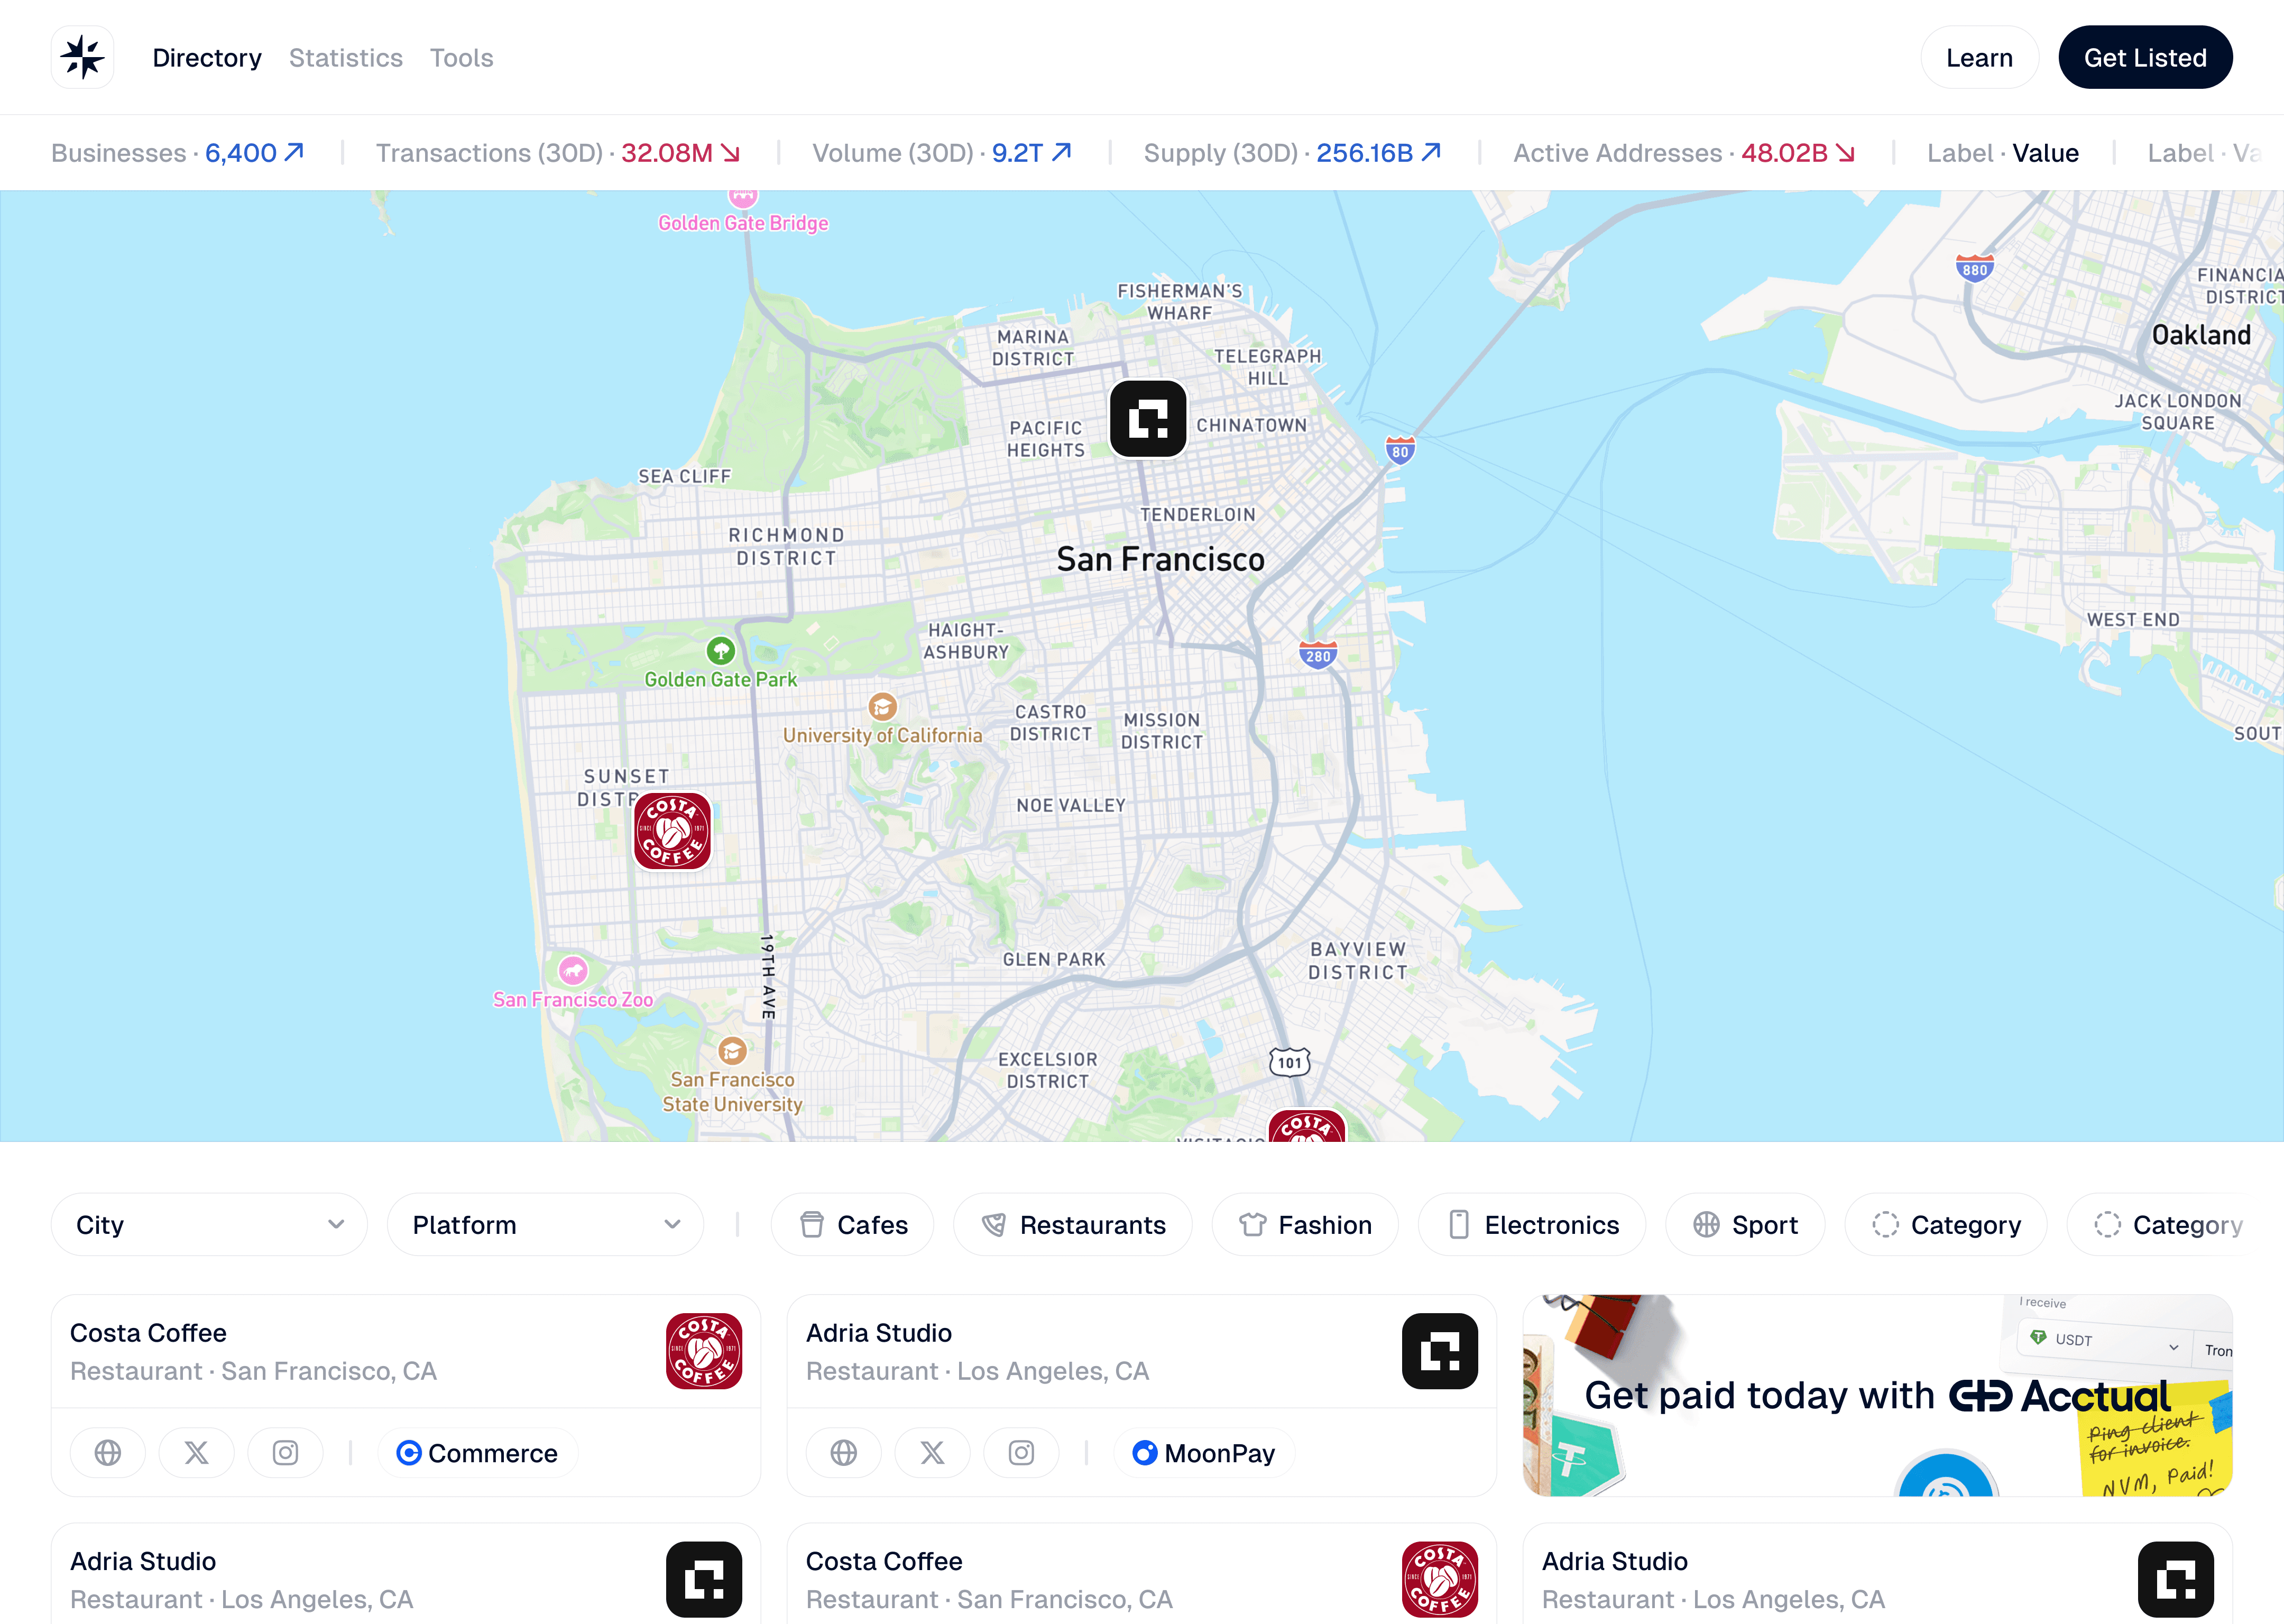
Task: Click the Route 101 shield on map
Action: [1290, 1062]
